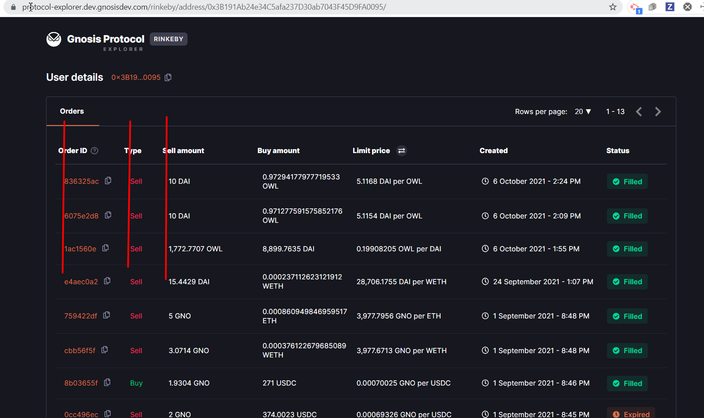Copy order ID 836325ac
The width and height of the screenshot is (704, 418).
108,181
